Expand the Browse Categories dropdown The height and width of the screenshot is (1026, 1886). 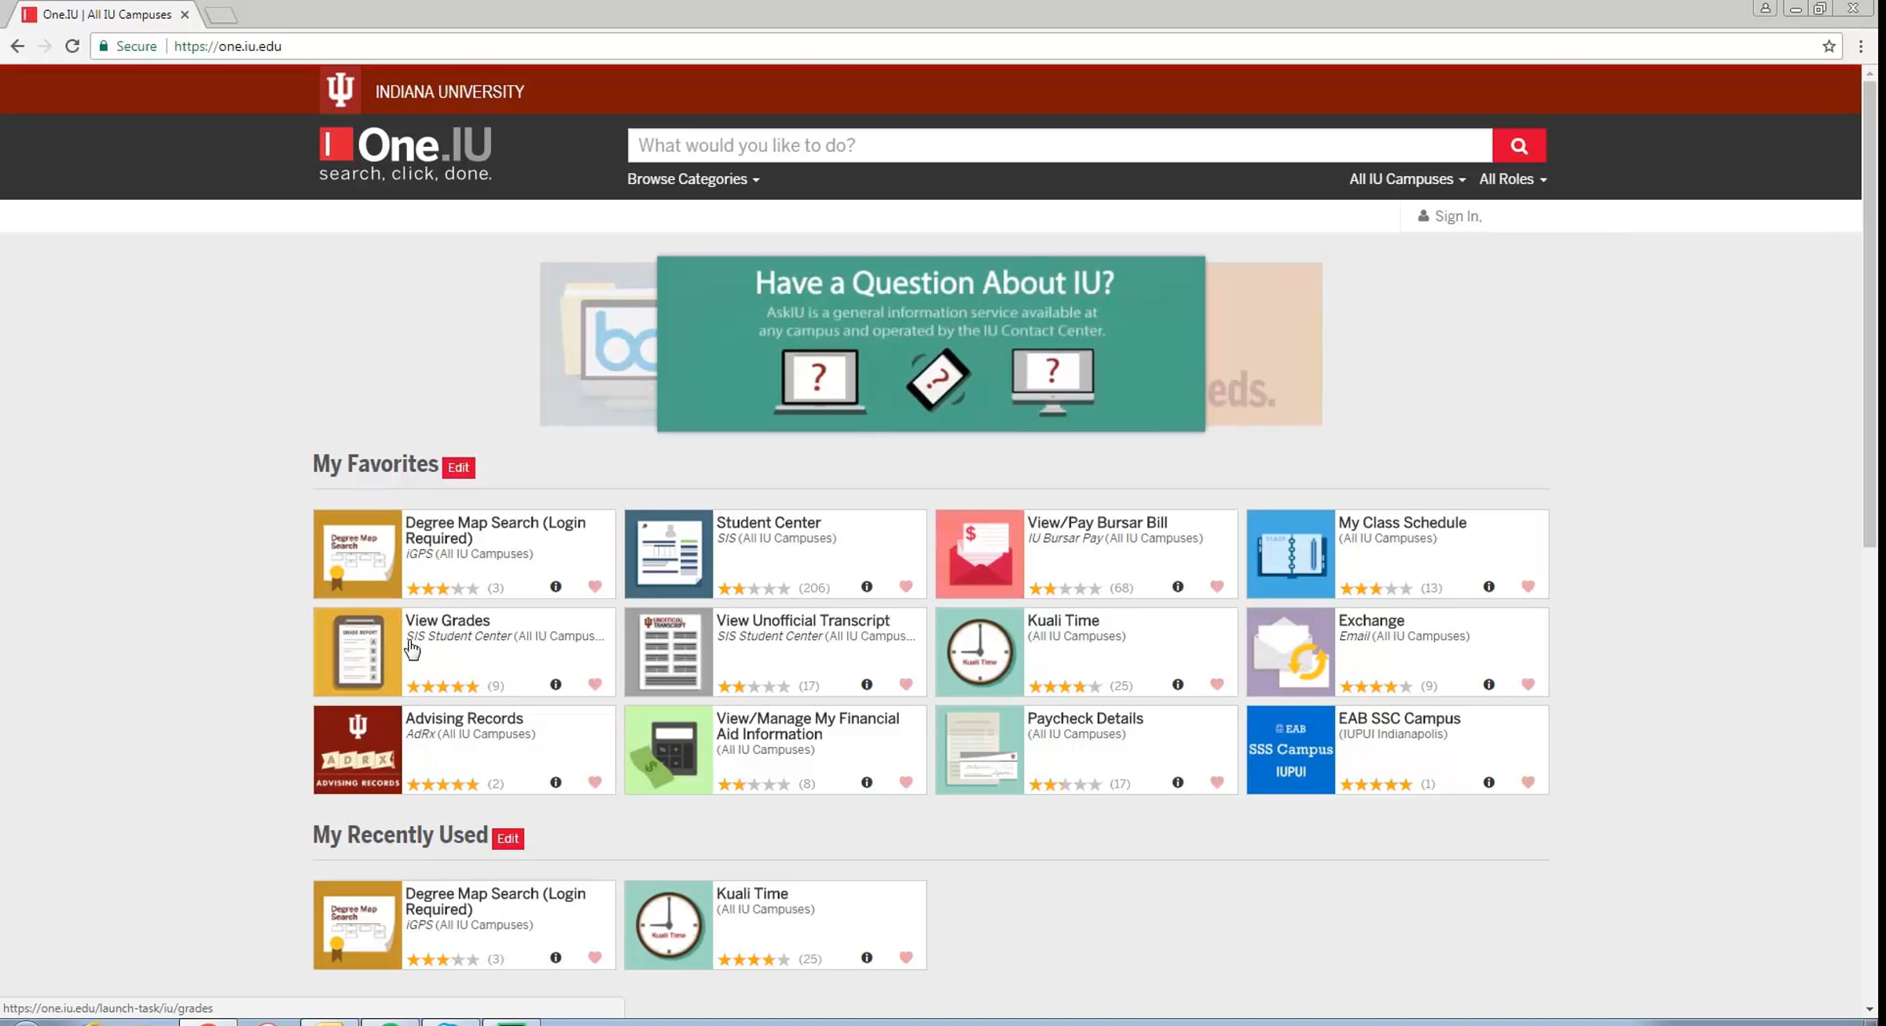(693, 179)
